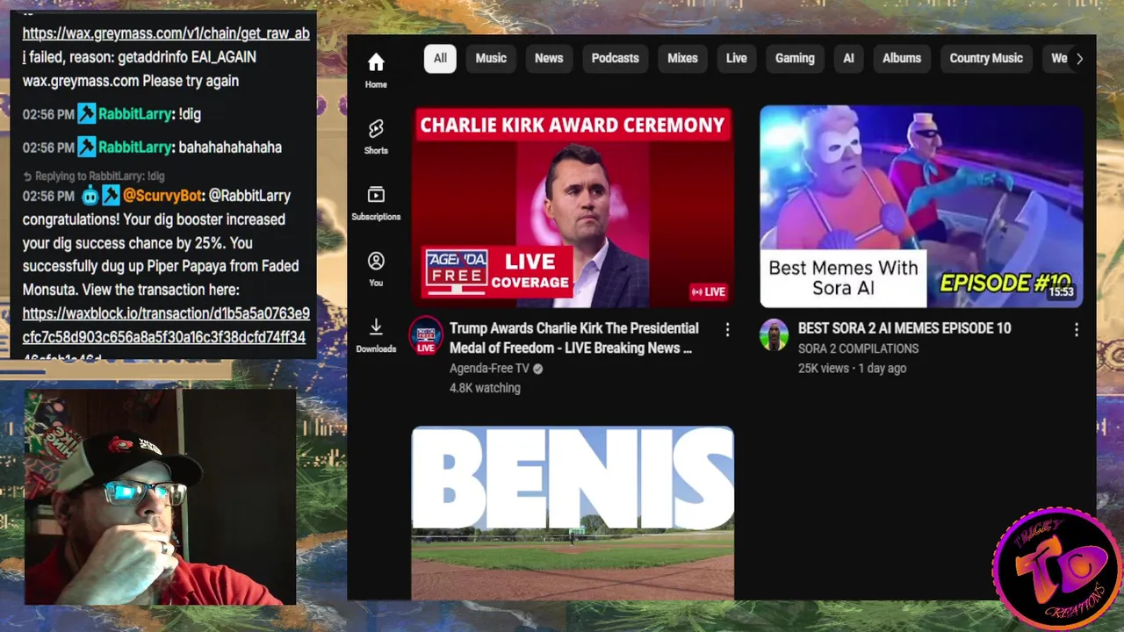This screenshot has width=1124, height=632.
Task: Open the Agenda-Free TV channel name
Action: pos(489,369)
